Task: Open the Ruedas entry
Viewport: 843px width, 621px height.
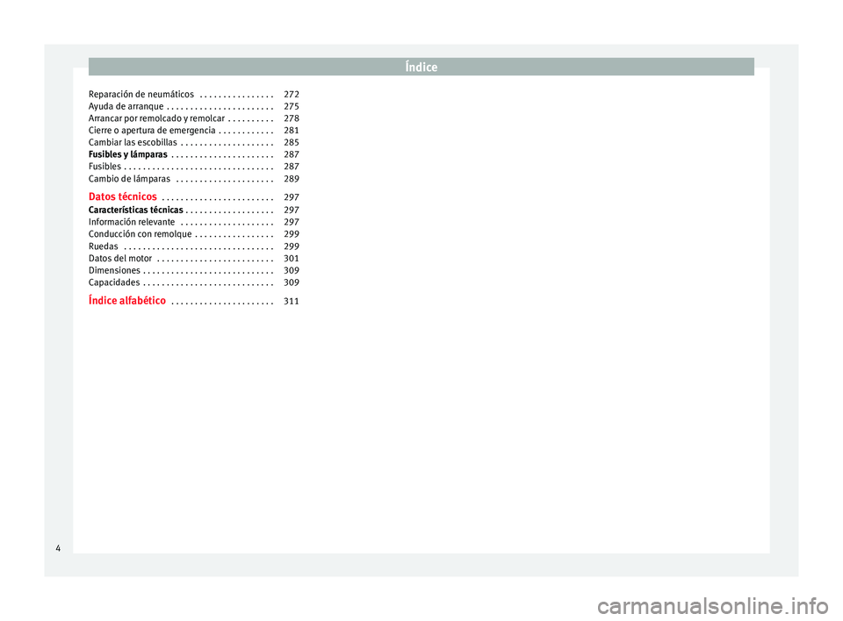Action: tap(104, 247)
